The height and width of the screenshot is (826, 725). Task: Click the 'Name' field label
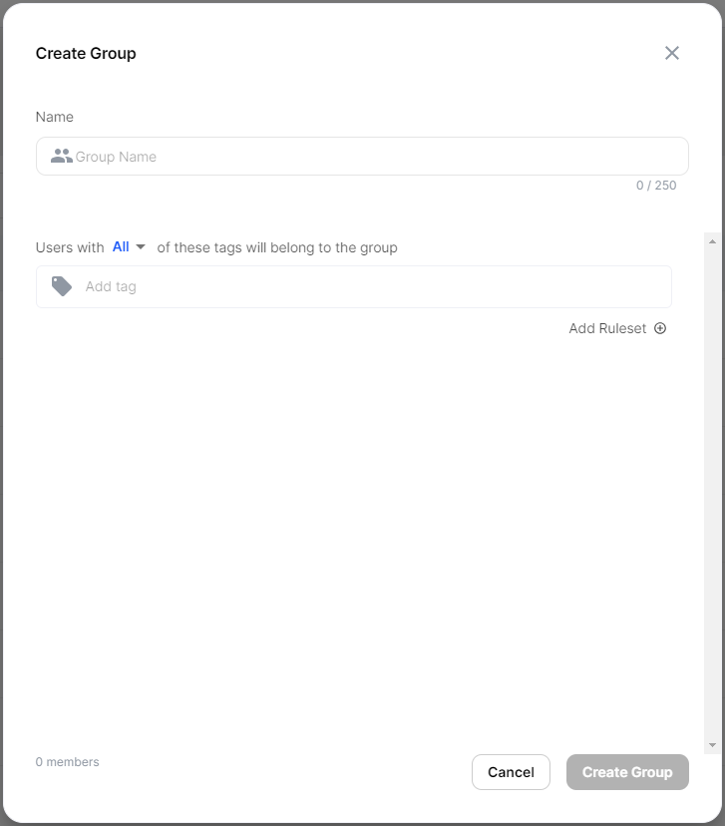point(55,117)
